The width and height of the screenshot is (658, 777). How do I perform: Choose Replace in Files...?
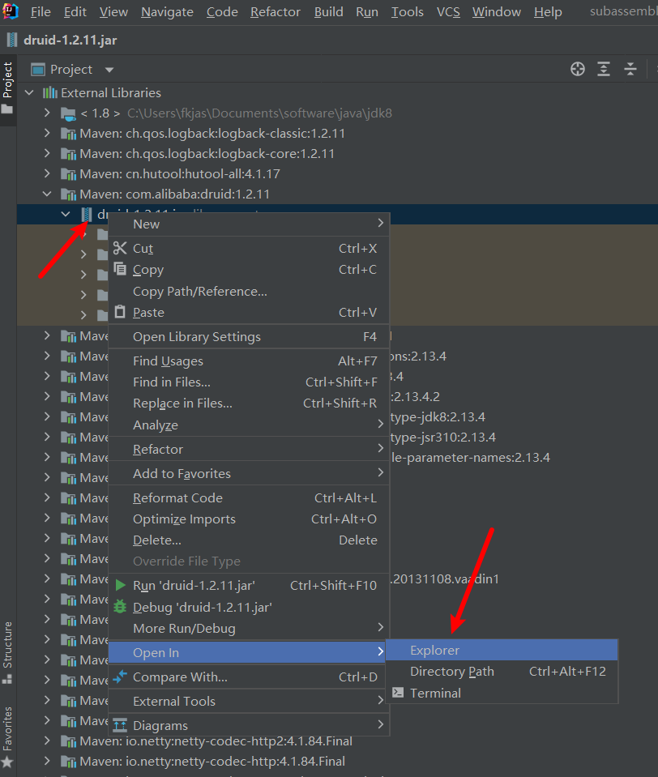click(249, 403)
